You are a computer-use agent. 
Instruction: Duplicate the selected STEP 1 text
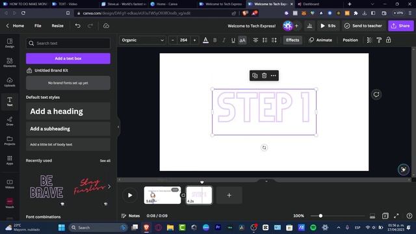[x=255, y=75]
